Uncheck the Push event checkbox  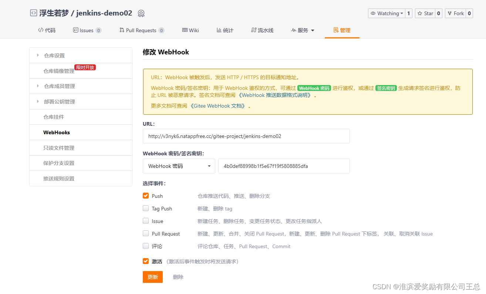146,196
